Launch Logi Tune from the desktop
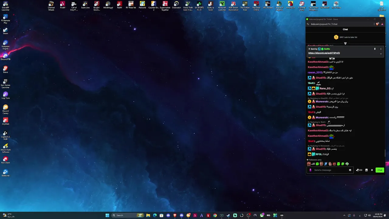Viewport: 389px width, 219px height. (x=5, y=96)
